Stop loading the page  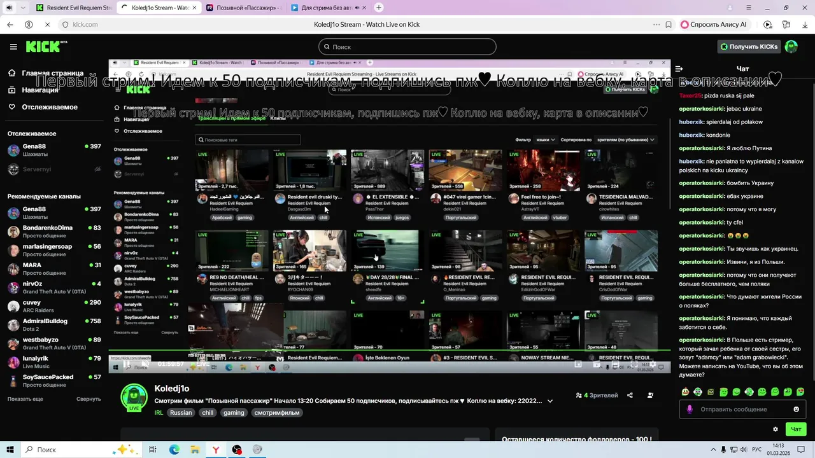tap(47, 24)
